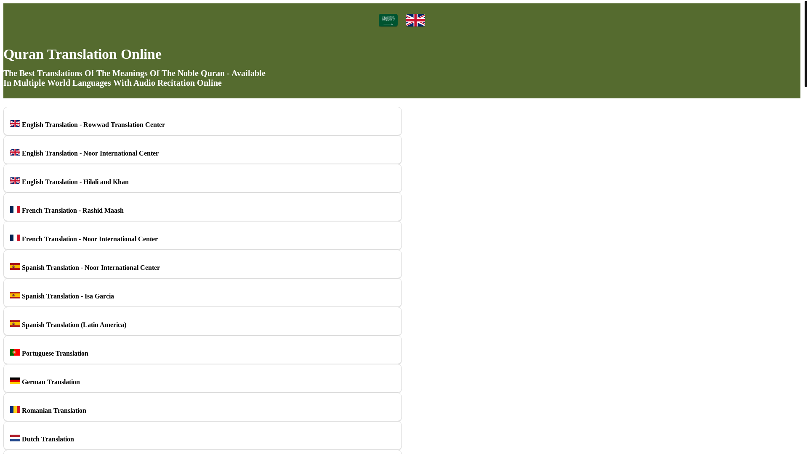This screenshot has width=808, height=454.
Task: Open Spanish Translation - Noor International Center
Action: click(x=202, y=264)
